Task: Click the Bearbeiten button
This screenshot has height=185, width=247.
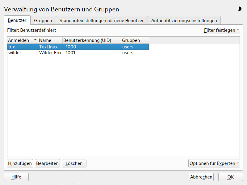Action: point(47,163)
